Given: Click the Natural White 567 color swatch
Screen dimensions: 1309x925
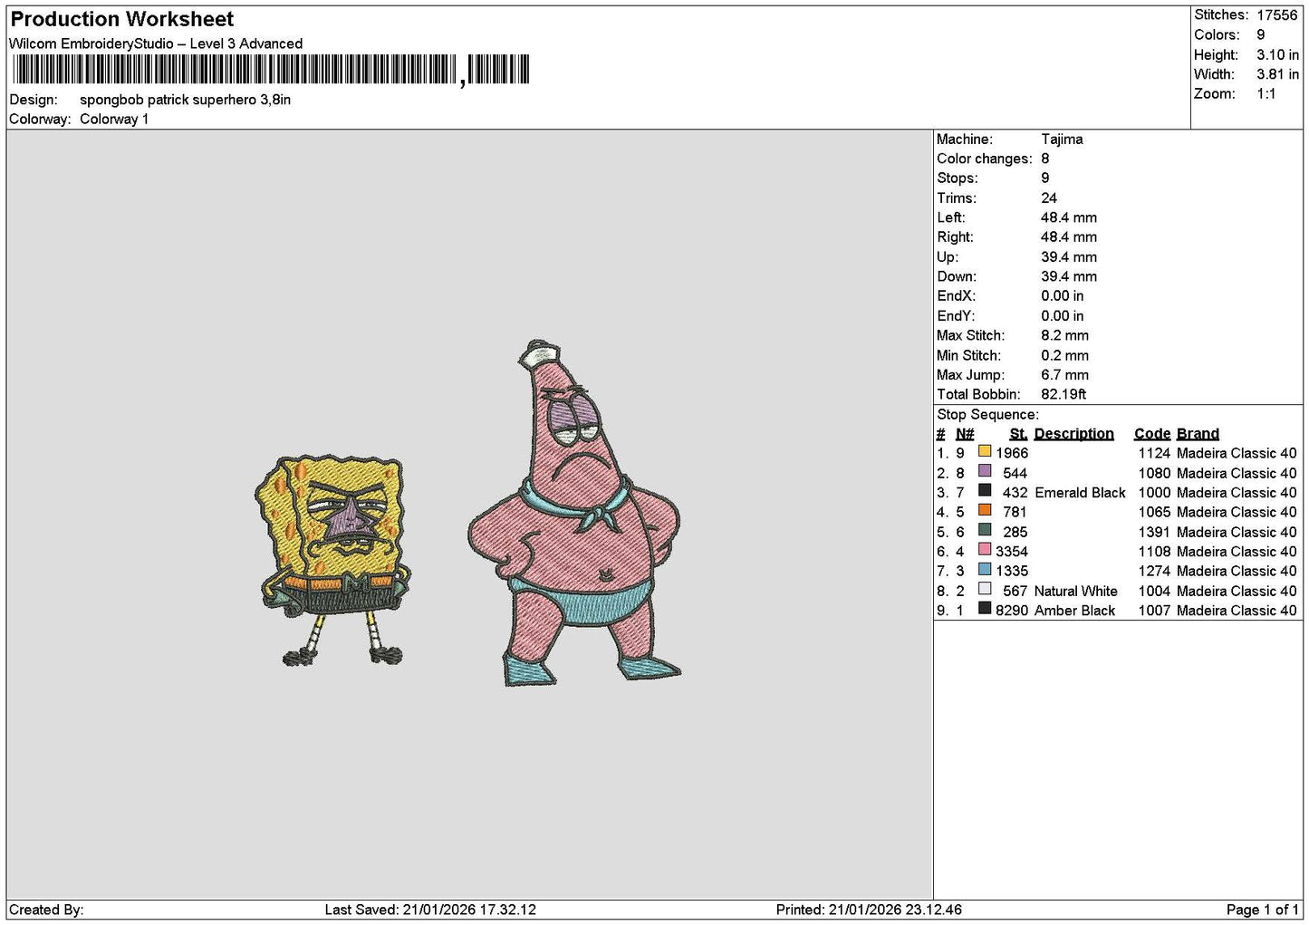Looking at the screenshot, I should pyautogui.click(x=985, y=589).
